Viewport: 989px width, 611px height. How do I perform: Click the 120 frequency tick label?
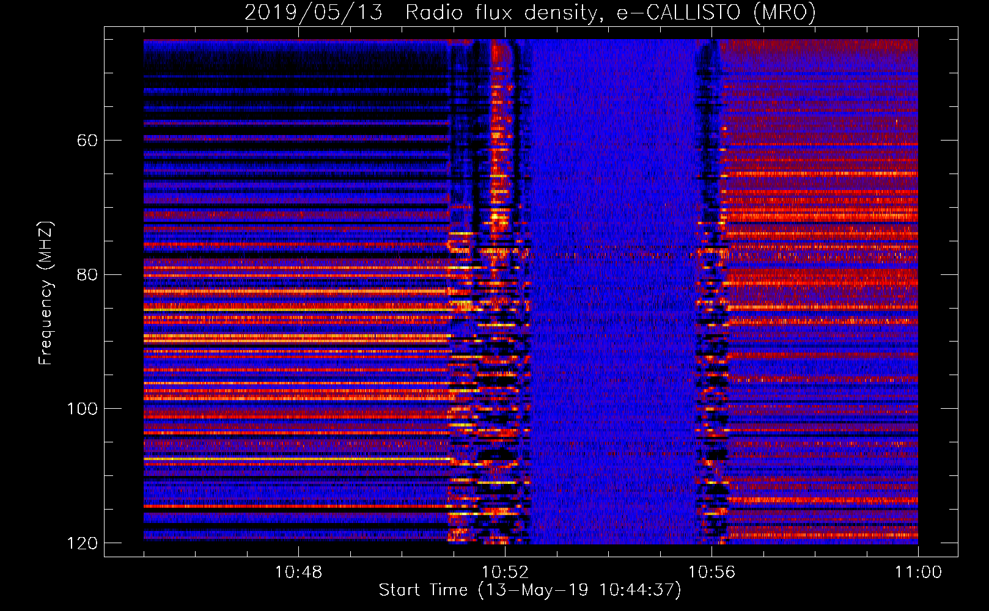click(83, 543)
